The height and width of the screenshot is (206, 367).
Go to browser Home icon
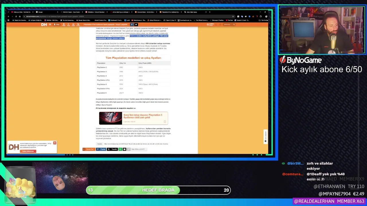tap(20, 16)
